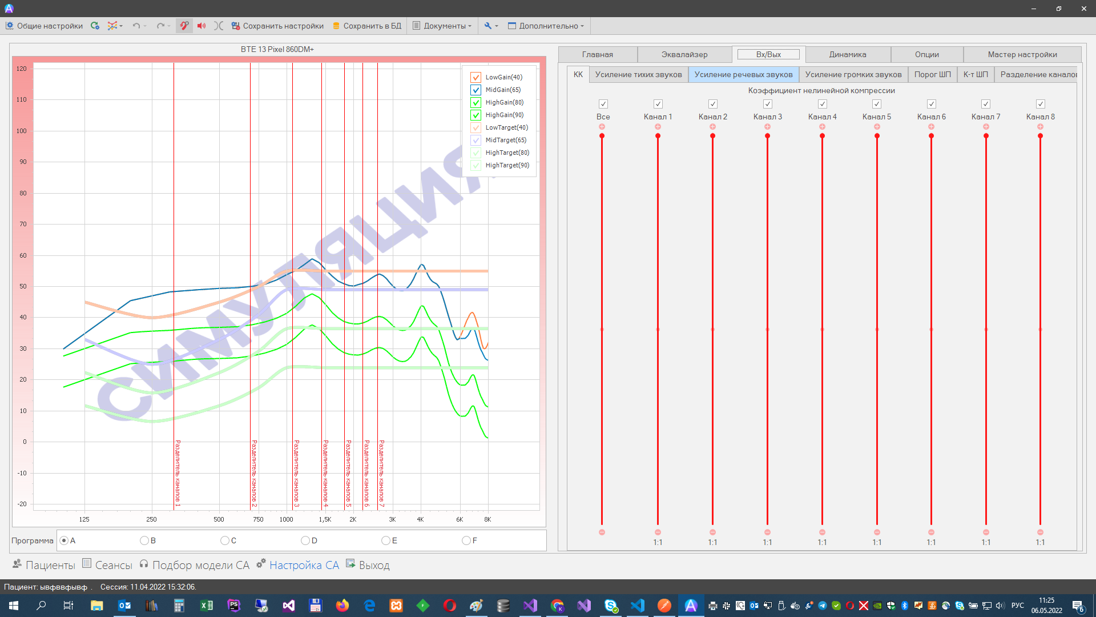This screenshot has width=1096, height=617.
Task: Switch to the Эквалайзер tab
Action: [684, 54]
